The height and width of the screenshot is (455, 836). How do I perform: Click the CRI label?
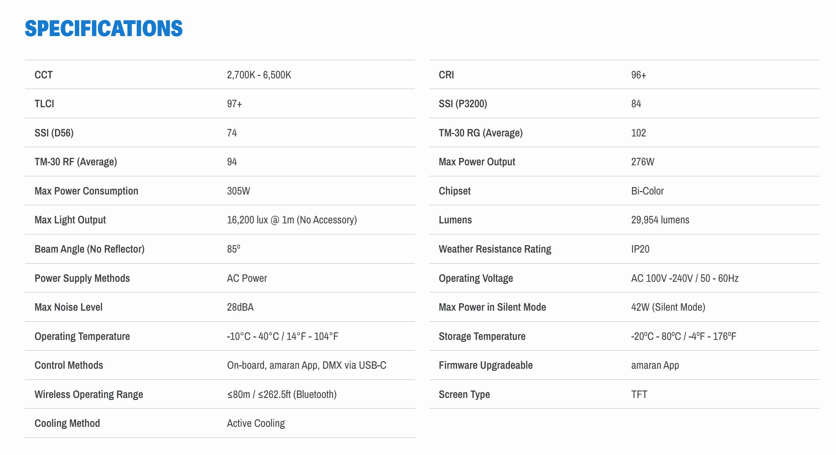click(446, 75)
